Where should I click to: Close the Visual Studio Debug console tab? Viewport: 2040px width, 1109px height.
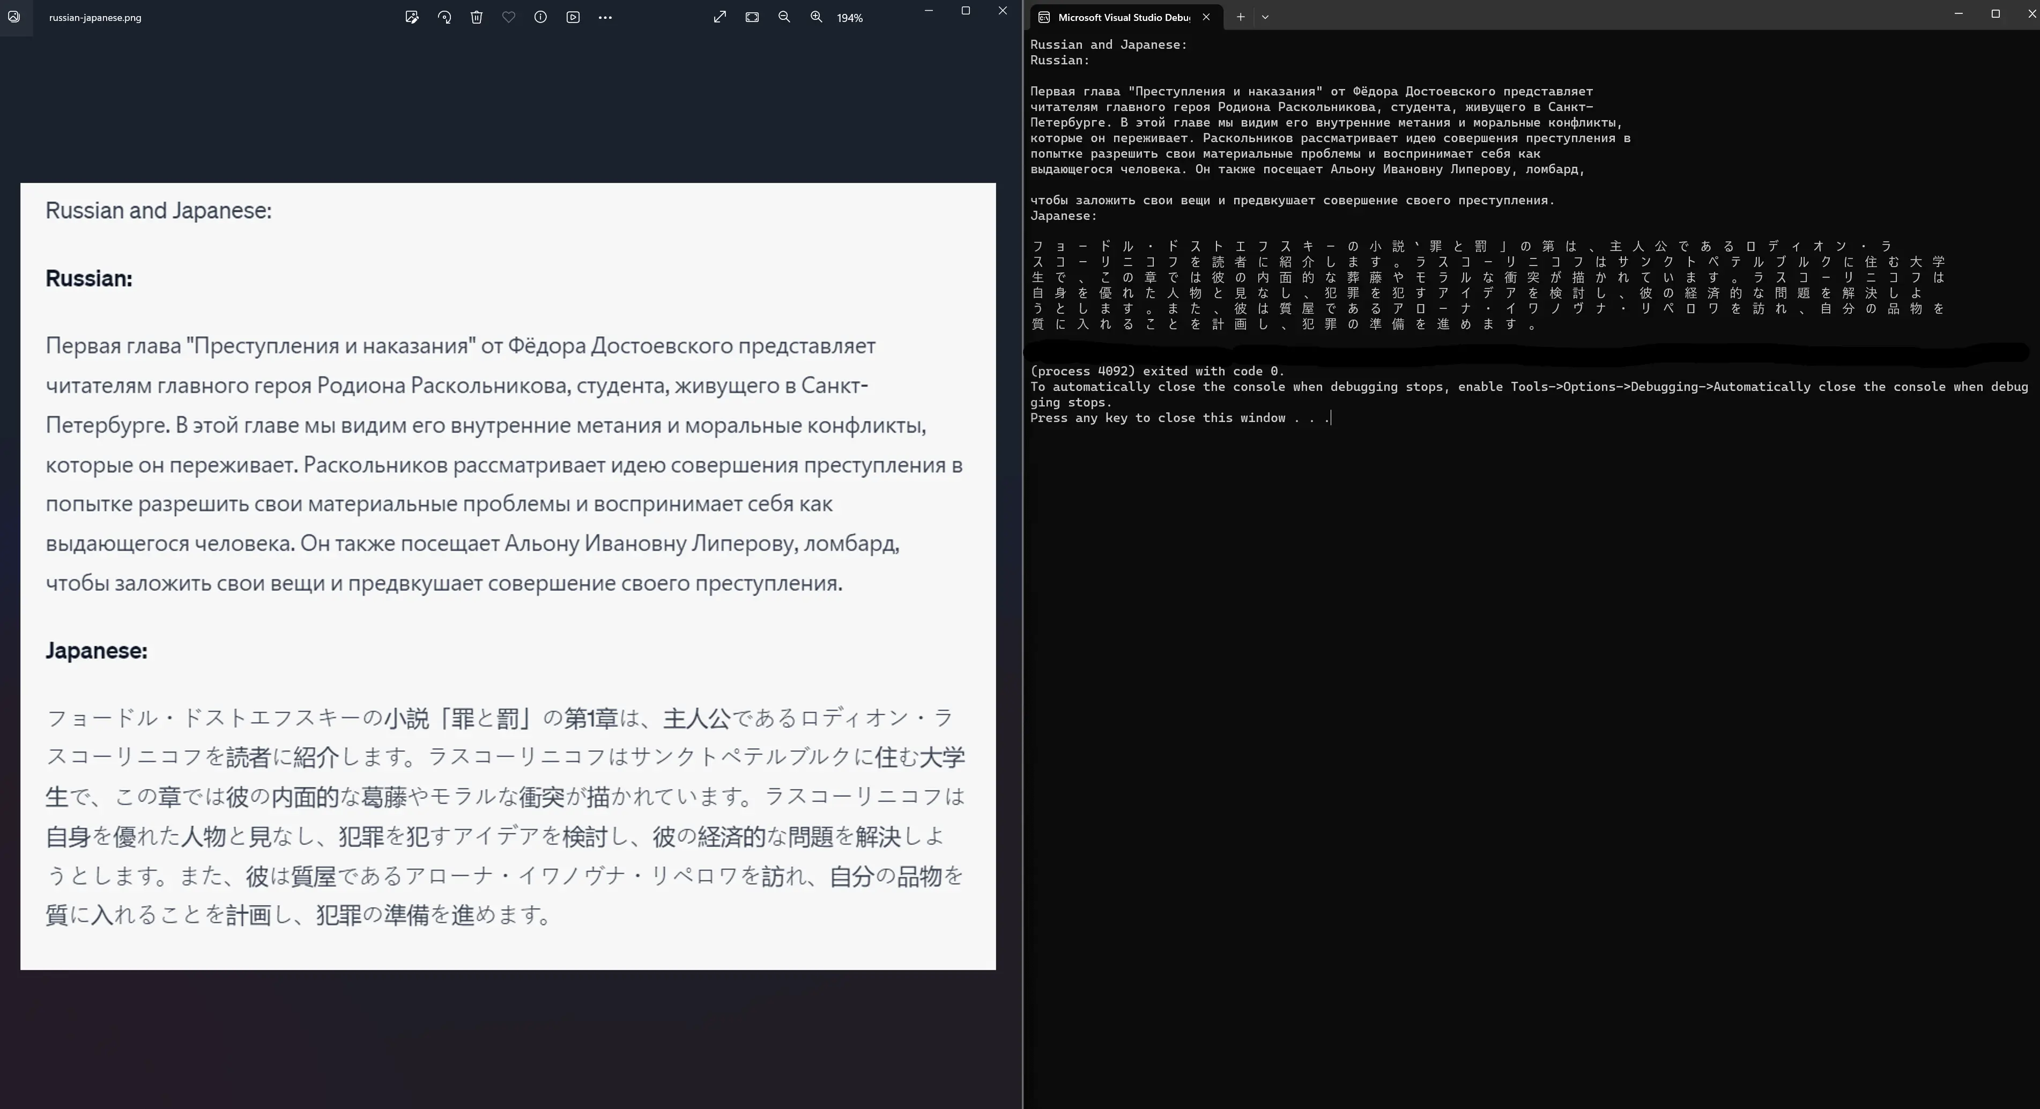(x=1206, y=17)
